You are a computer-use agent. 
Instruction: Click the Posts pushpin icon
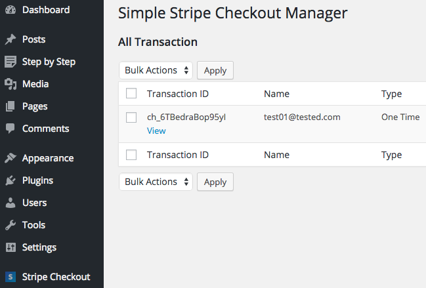click(x=11, y=39)
